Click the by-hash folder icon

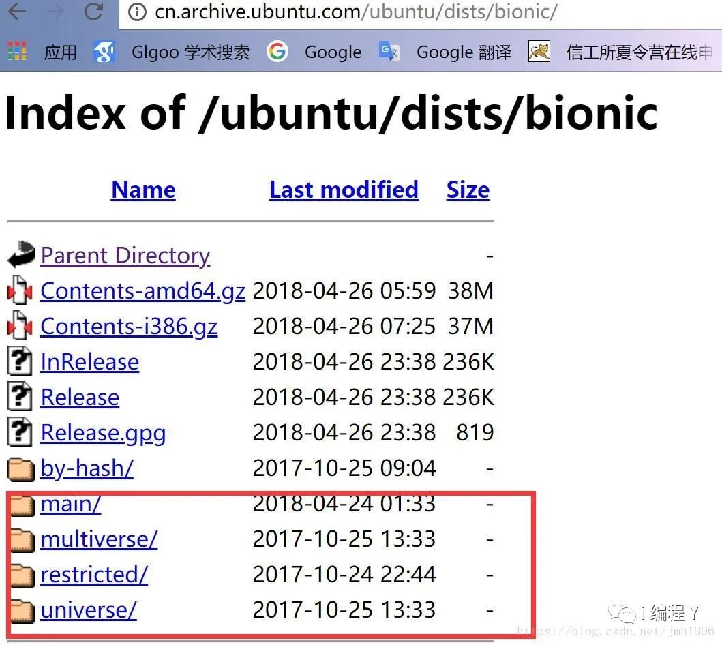21,469
